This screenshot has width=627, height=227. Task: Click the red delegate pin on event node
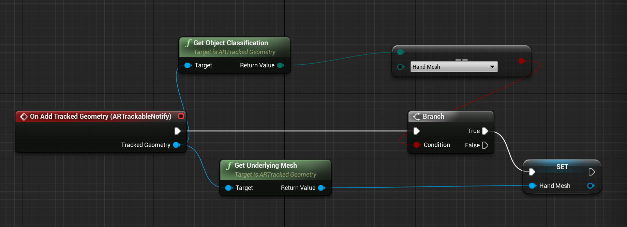(181, 116)
